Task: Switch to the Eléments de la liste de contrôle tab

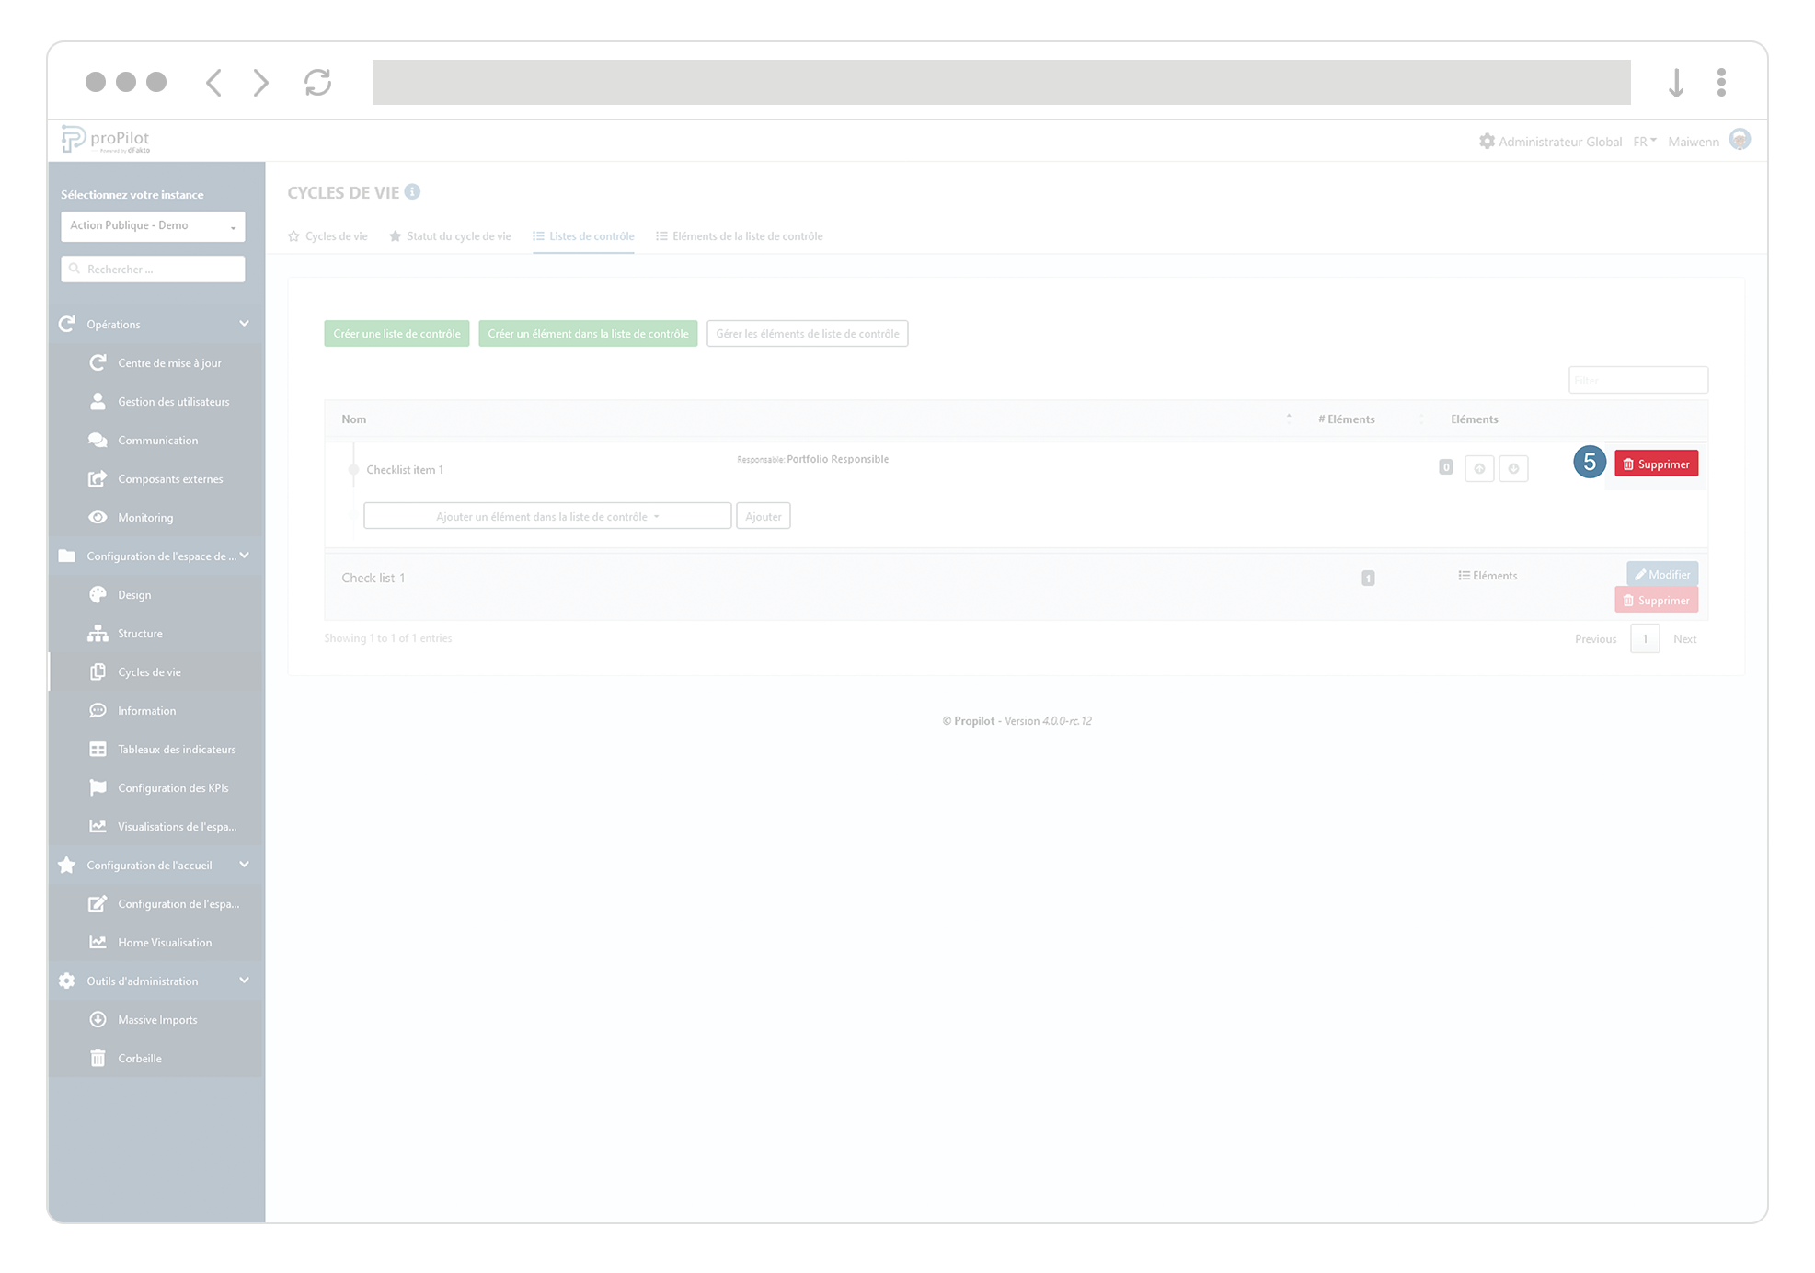Action: click(747, 235)
